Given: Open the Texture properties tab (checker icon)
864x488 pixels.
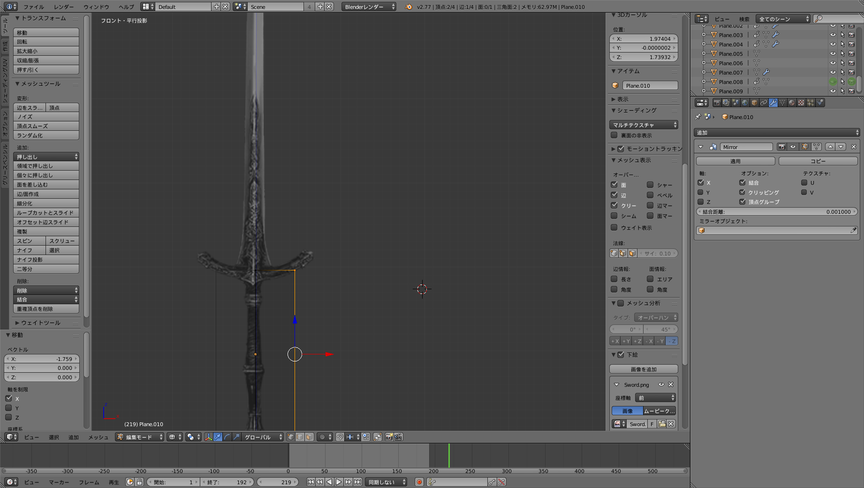Looking at the screenshot, I should pyautogui.click(x=801, y=103).
